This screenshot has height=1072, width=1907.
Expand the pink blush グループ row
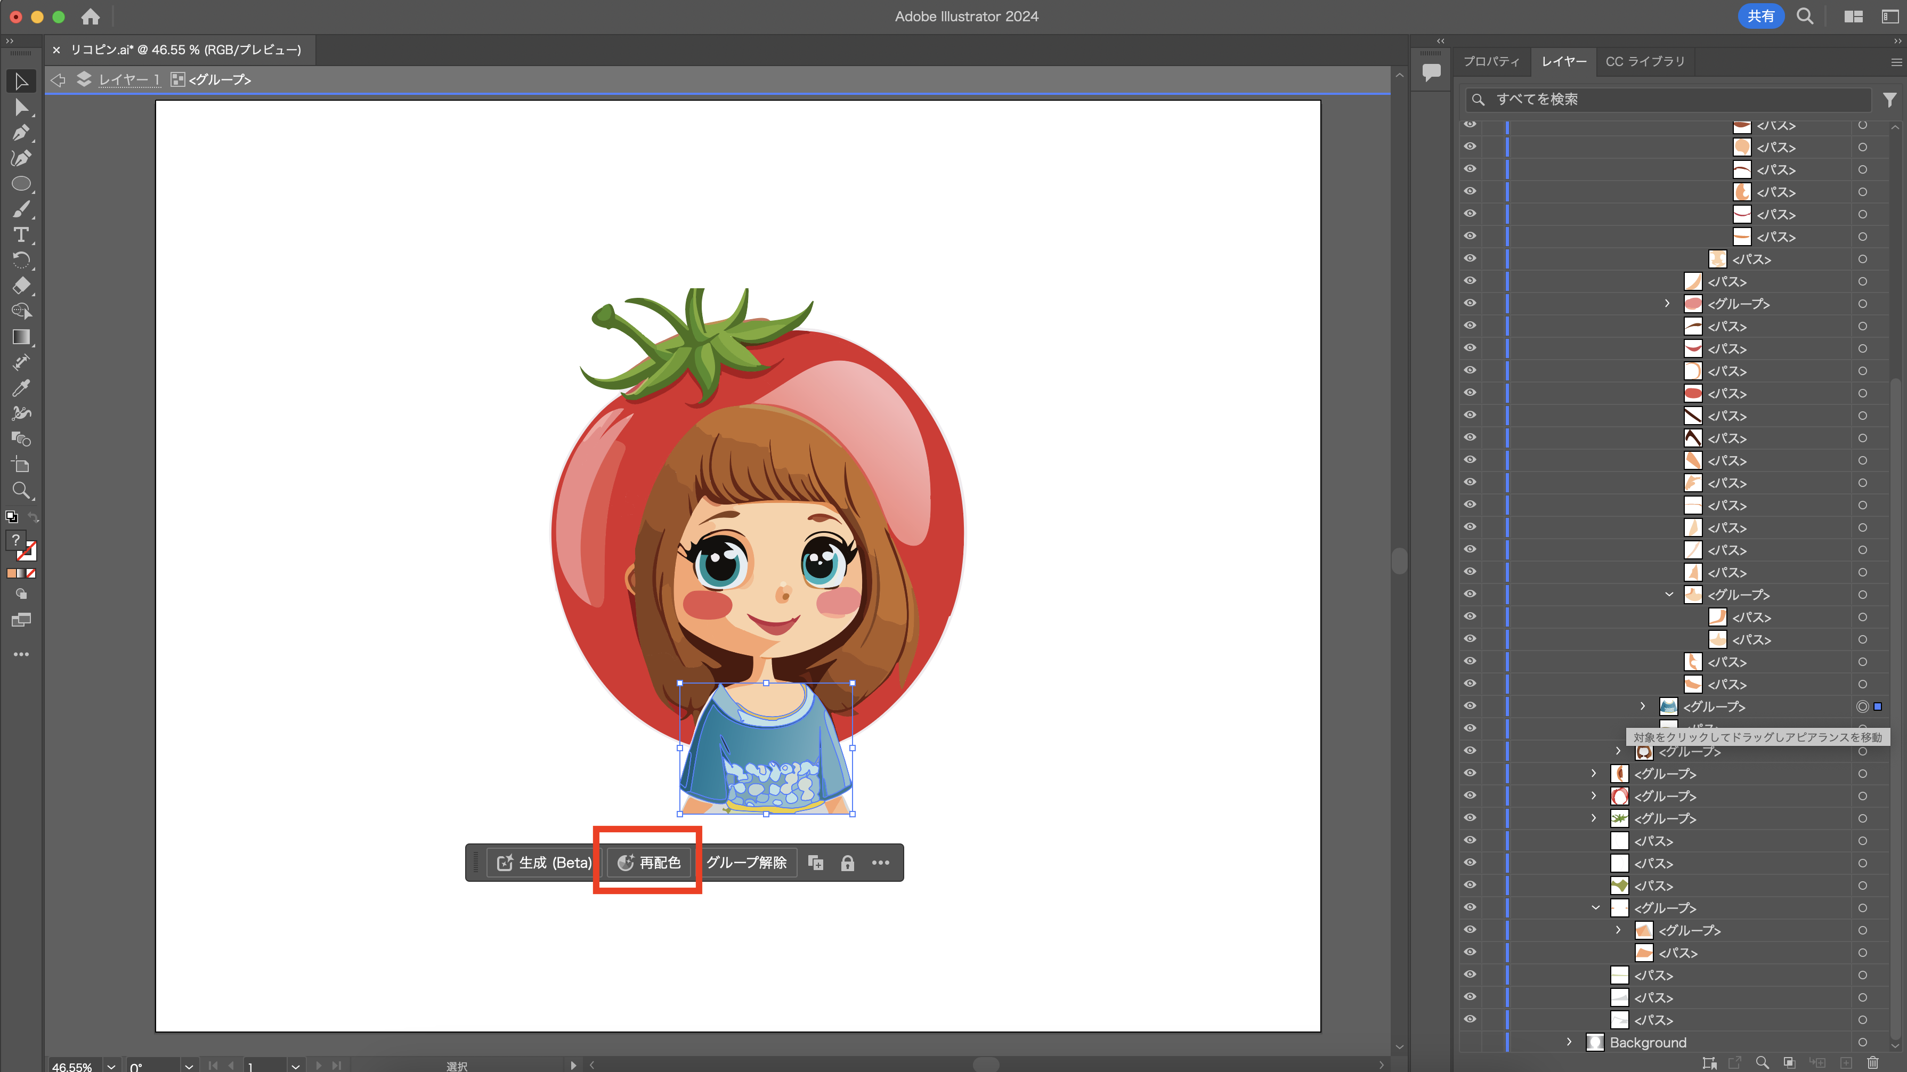1667,304
